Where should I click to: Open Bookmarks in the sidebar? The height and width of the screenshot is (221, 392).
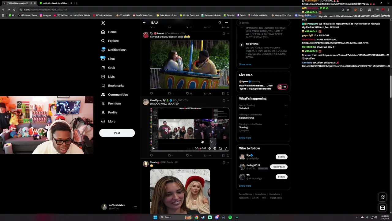tap(112, 86)
